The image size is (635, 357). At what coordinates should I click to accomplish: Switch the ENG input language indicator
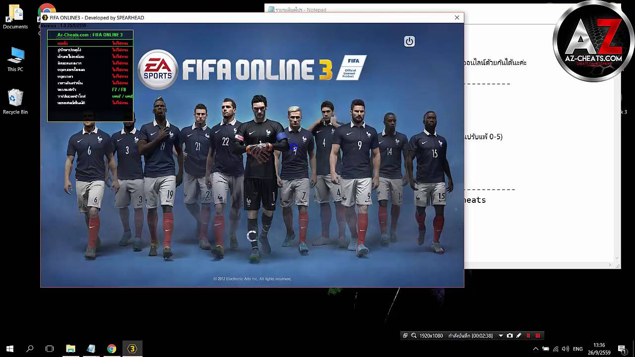click(x=578, y=349)
